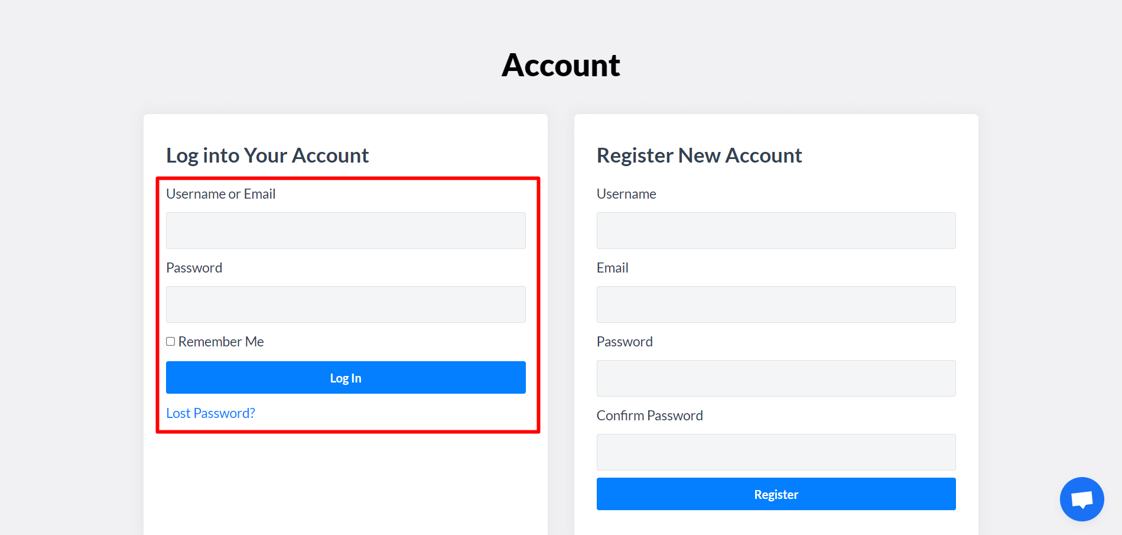Click the Email label in registration form
This screenshot has height=535, width=1122.
click(x=613, y=267)
